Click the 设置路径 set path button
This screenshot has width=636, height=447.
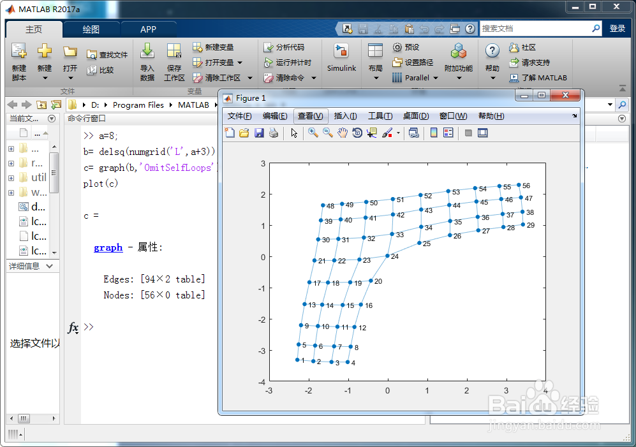[413, 62]
